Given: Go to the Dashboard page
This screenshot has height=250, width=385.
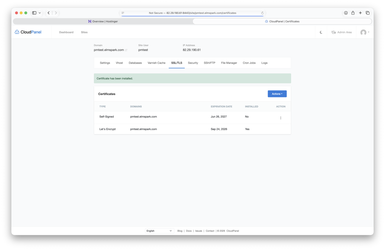Looking at the screenshot, I should click(x=66, y=32).
